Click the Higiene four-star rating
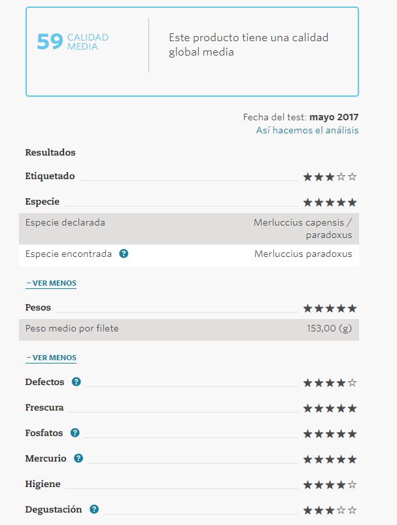This screenshot has height=525, width=397. pyautogui.click(x=330, y=484)
